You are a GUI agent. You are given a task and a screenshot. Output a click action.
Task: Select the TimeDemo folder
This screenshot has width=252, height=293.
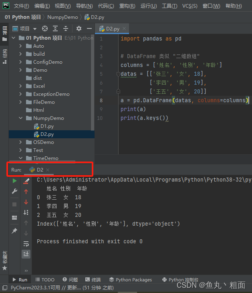tap(42, 158)
